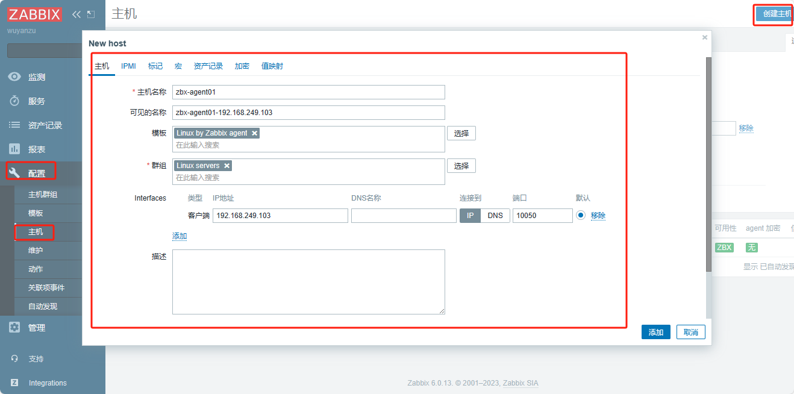Remove Linux by Zabbix agent template tag
The image size is (794, 394).
point(255,133)
